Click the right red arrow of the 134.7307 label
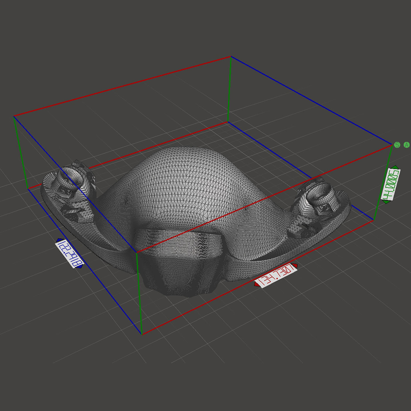Viewport: 411px width, 411px height. click(x=295, y=266)
